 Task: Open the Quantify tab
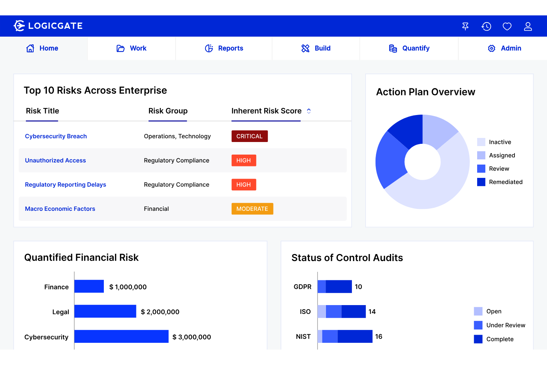[x=409, y=48]
